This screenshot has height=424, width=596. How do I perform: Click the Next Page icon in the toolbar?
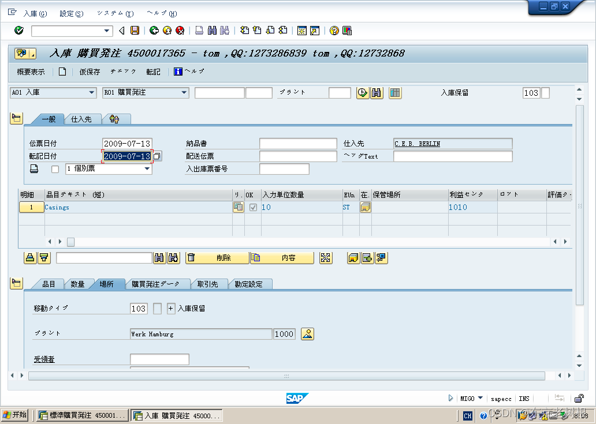(270, 31)
